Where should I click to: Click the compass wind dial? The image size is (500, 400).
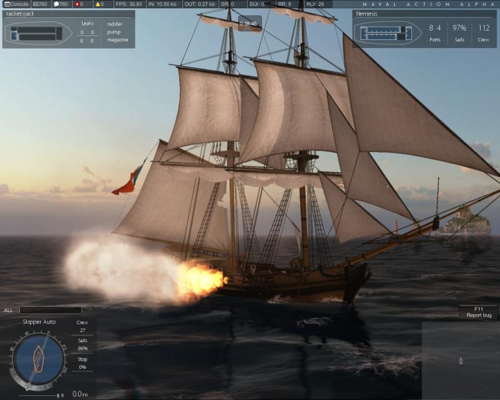pos(39,361)
